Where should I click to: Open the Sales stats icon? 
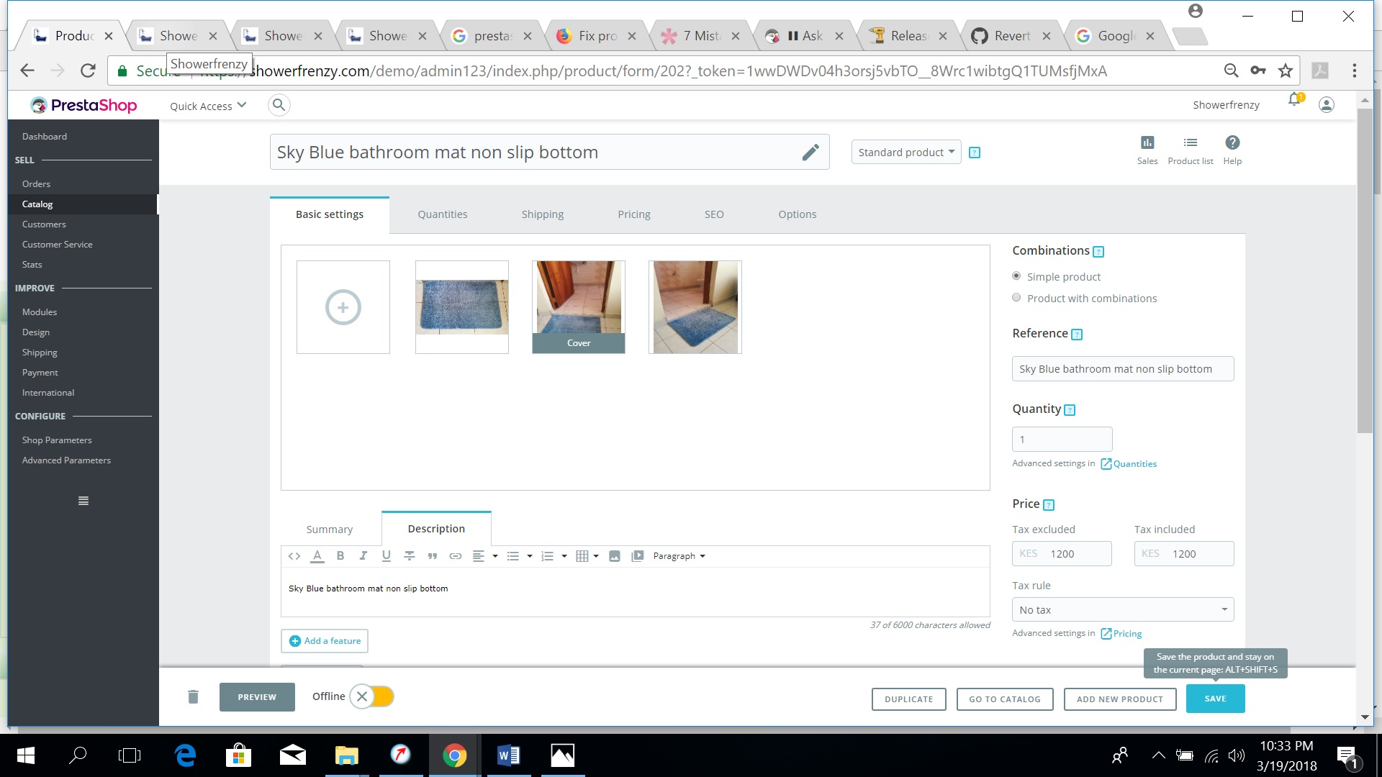pyautogui.click(x=1147, y=143)
